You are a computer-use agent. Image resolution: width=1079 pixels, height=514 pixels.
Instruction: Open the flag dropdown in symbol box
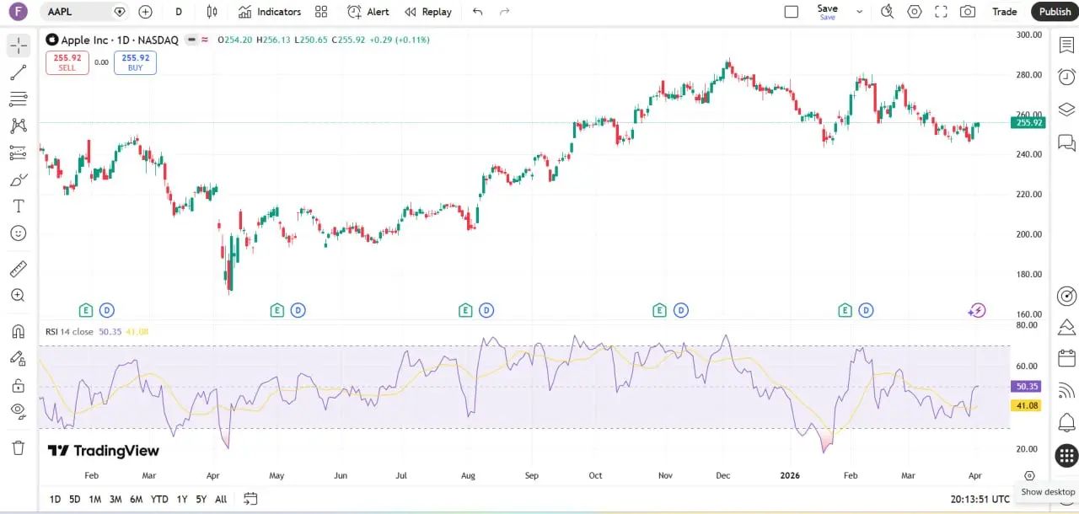pyautogui.click(x=120, y=12)
